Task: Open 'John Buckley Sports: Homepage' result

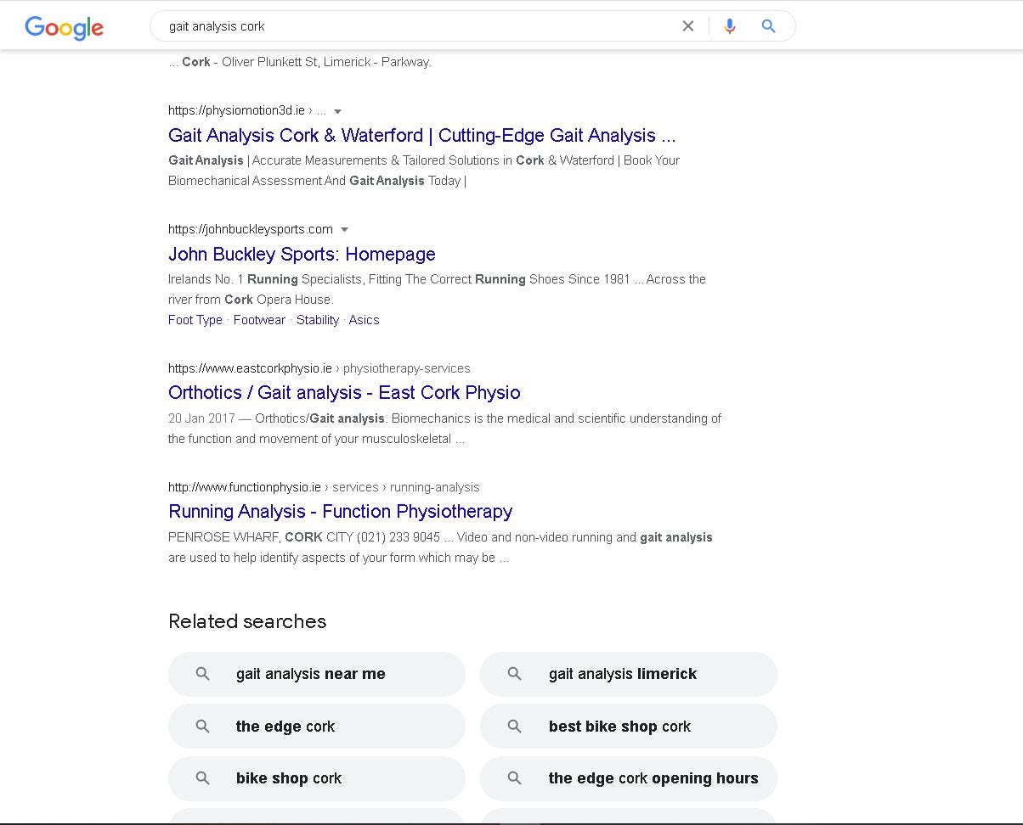Action: click(302, 255)
